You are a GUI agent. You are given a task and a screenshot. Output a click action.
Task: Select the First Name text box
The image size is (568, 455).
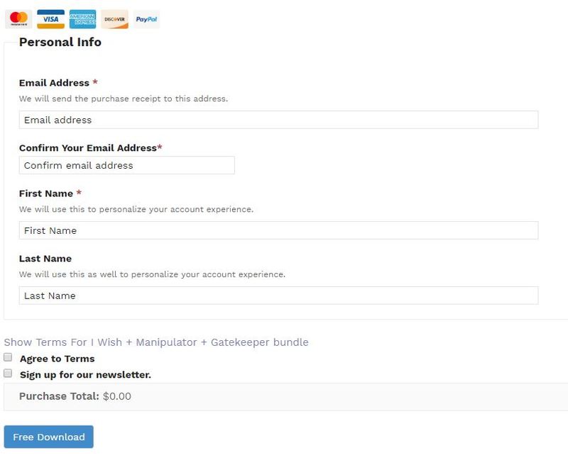pos(278,230)
